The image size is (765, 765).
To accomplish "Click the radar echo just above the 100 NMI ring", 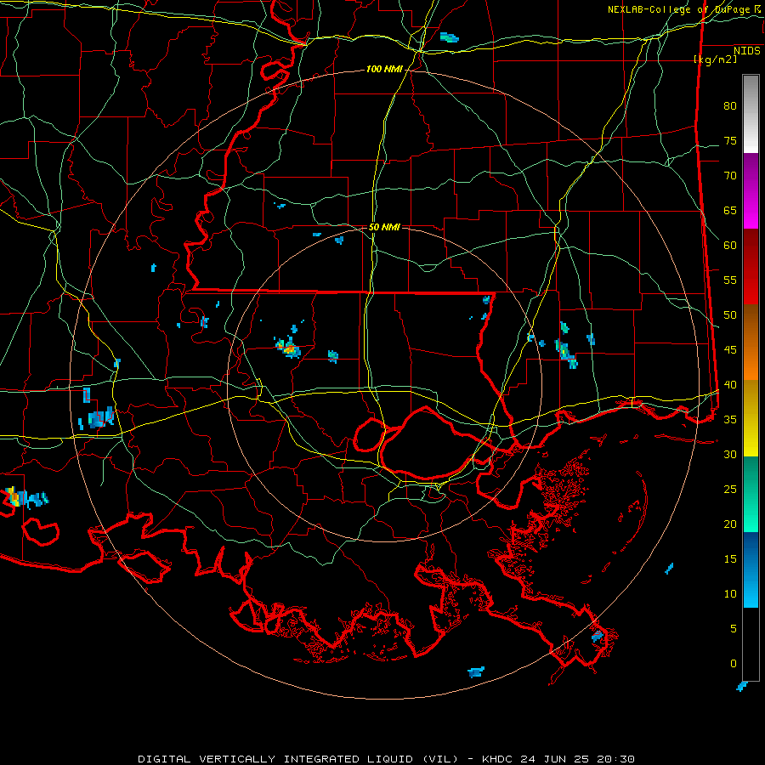I will point(450,37).
